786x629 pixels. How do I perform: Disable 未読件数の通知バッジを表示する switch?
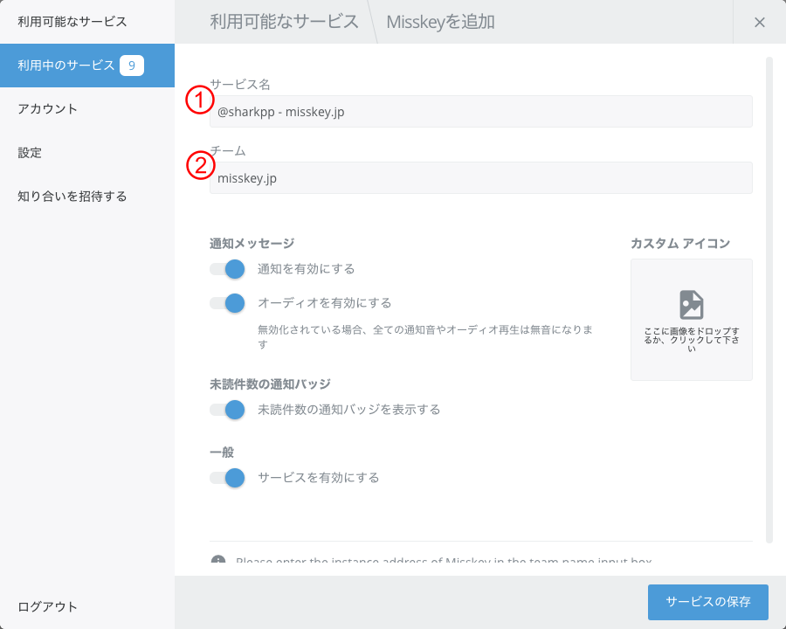pos(227,409)
